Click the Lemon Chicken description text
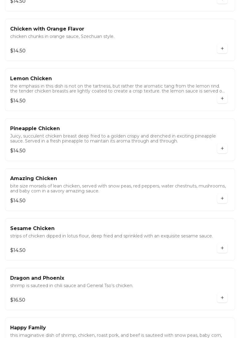 pos(117,89)
